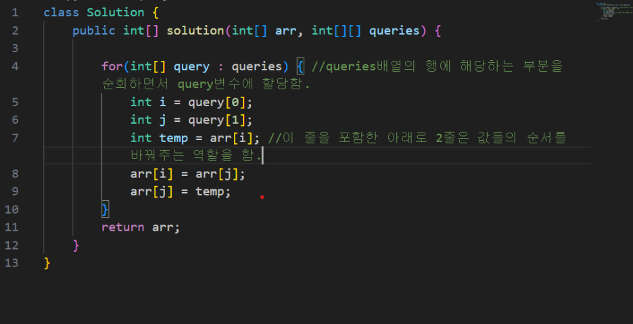Viewport: 633px width, 324px height.
Task: Click the 'public' keyword on line 2
Action: coord(93,30)
